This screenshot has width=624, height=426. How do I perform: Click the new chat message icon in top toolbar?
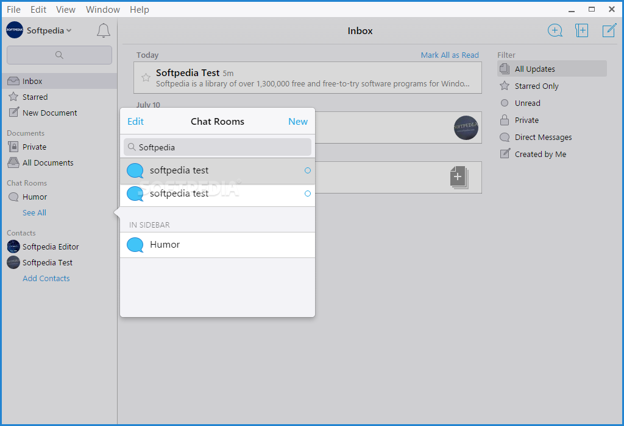click(x=555, y=30)
